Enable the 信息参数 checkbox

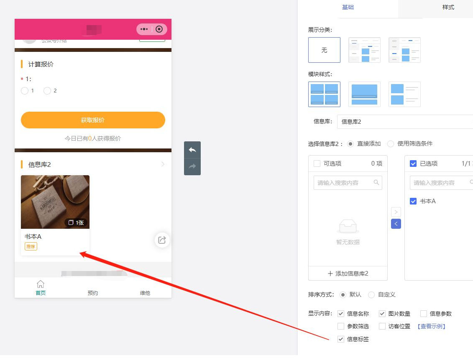pyautogui.click(x=424, y=314)
